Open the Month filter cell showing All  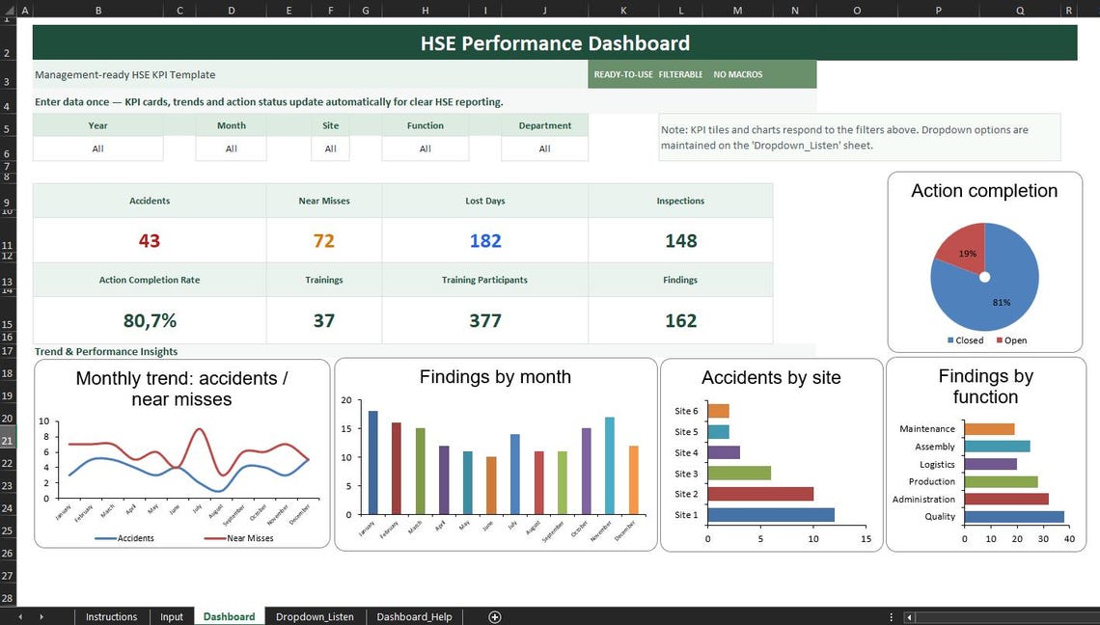pos(231,149)
